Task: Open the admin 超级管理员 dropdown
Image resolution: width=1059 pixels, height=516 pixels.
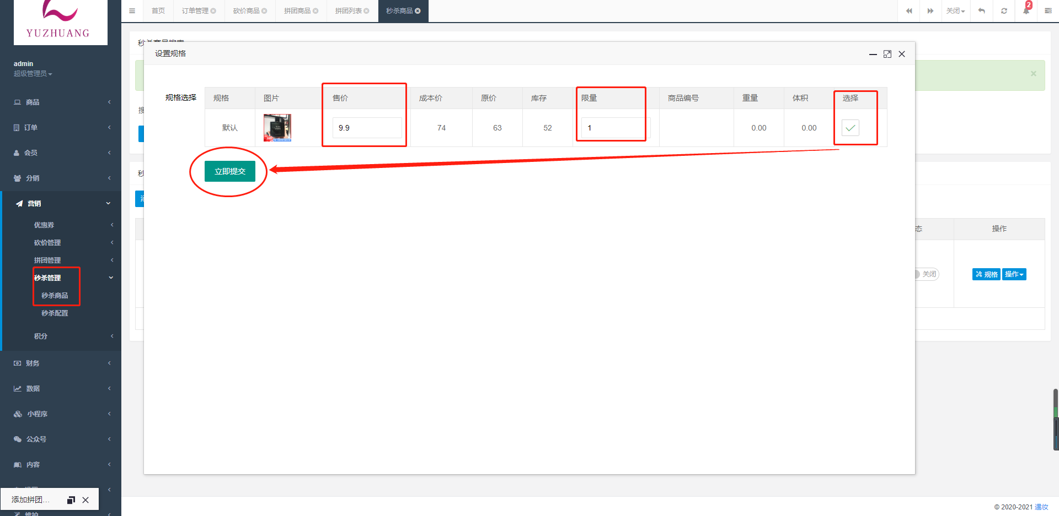Action: pos(33,74)
